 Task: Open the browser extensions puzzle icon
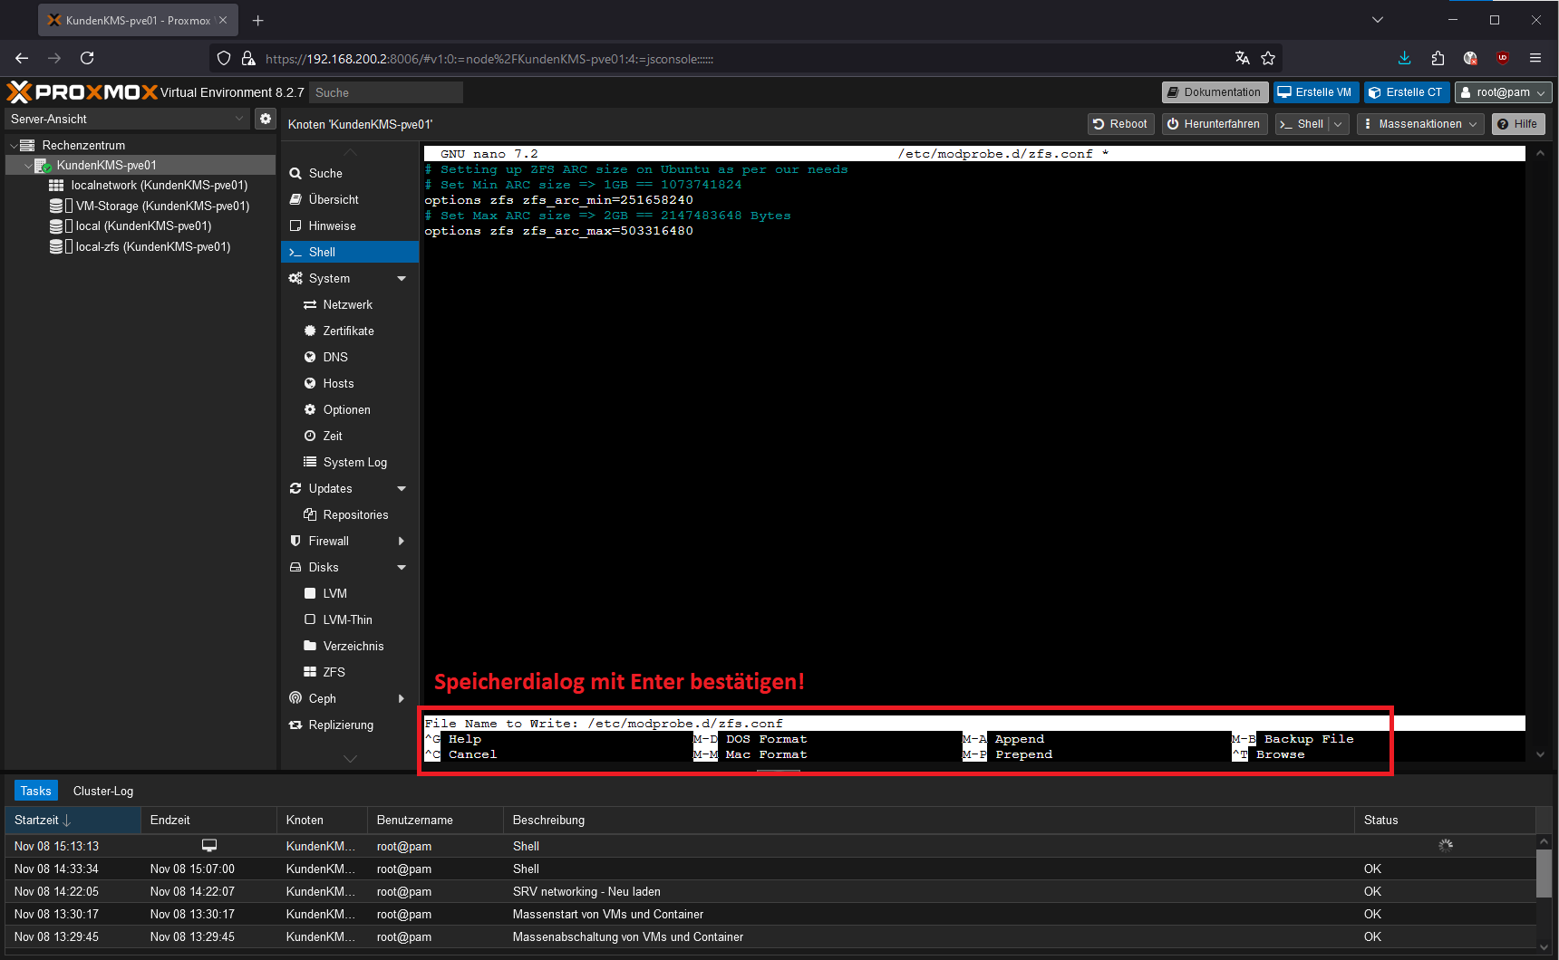pyautogui.click(x=1438, y=58)
